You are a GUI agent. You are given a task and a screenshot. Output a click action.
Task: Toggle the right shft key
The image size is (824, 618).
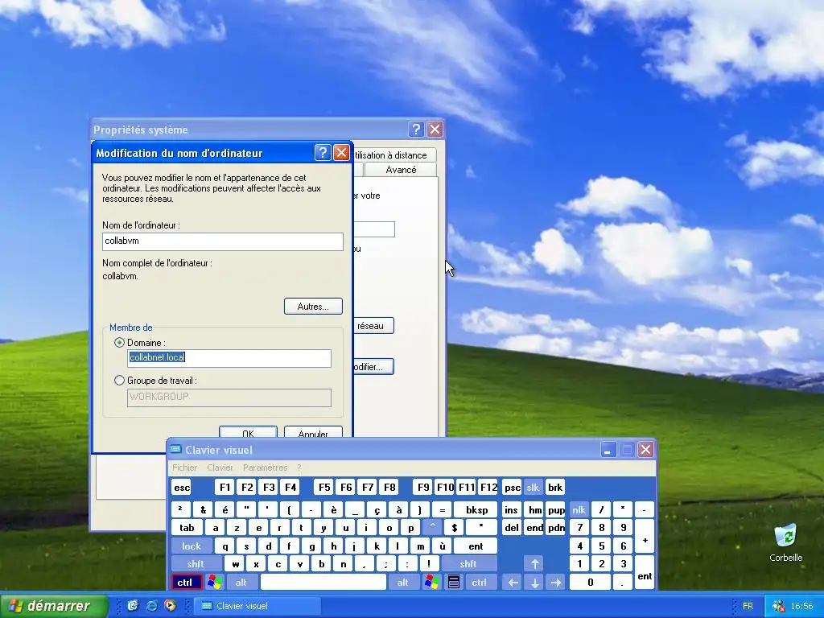point(468,564)
